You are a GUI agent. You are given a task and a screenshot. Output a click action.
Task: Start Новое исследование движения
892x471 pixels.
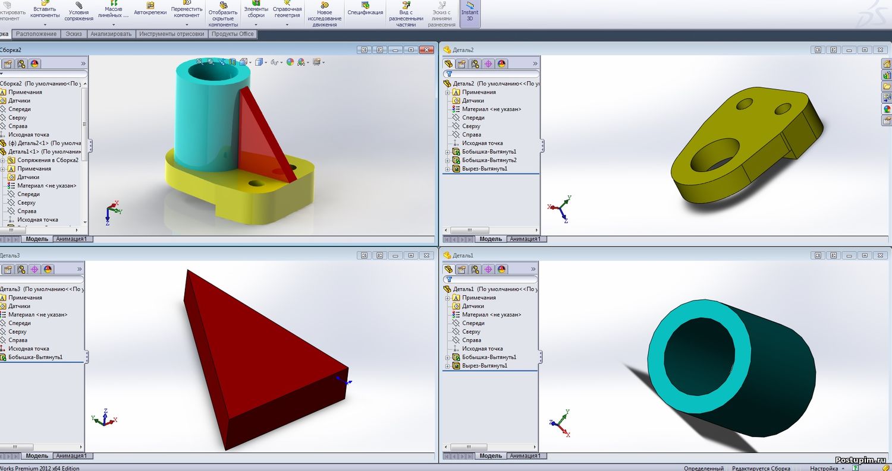tap(325, 13)
